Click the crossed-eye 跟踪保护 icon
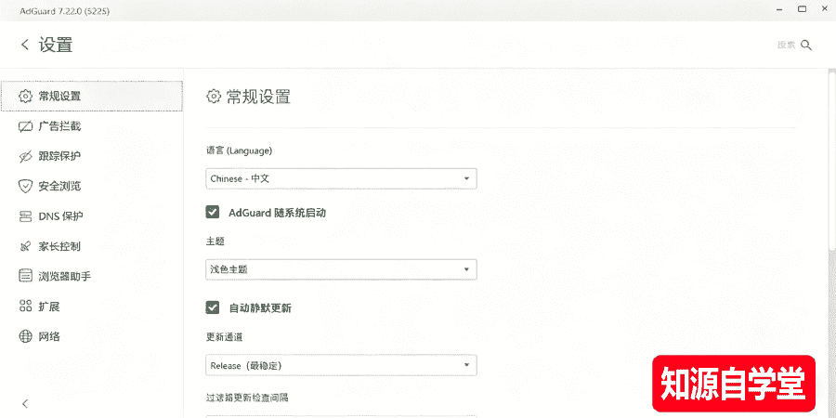 click(26, 157)
